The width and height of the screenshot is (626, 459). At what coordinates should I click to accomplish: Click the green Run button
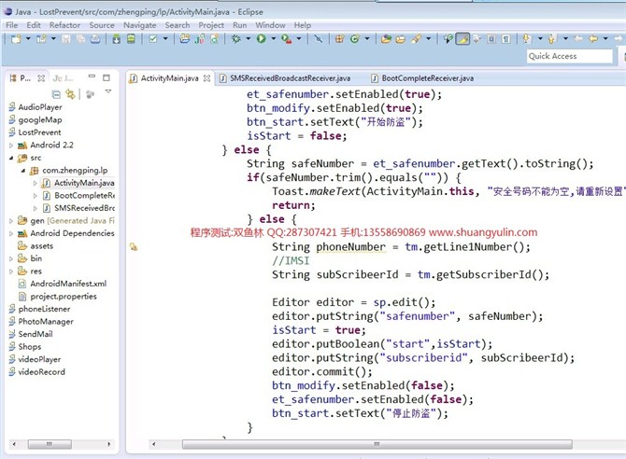(x=261, y=38)
